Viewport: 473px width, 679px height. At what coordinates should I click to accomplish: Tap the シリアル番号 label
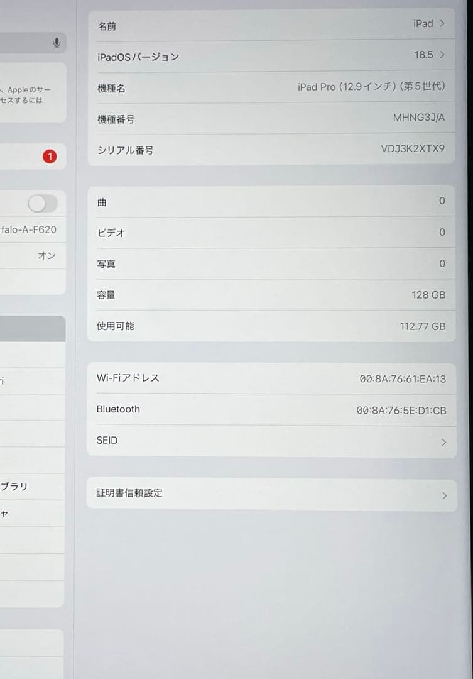(126, 150)
